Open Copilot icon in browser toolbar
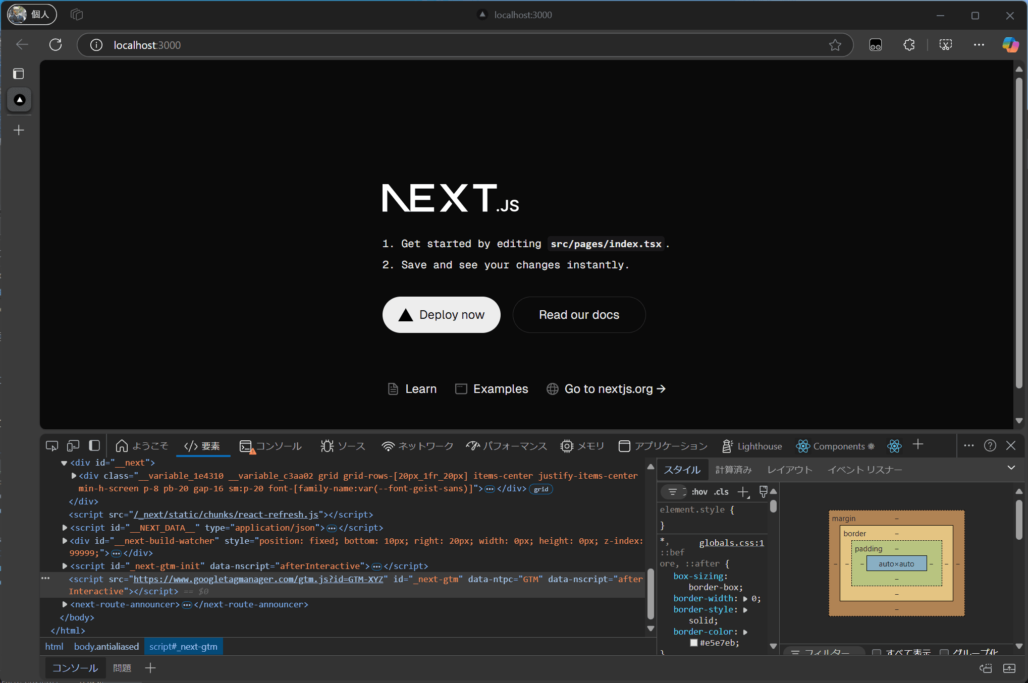The image size is (1028, 683). 1010,45
